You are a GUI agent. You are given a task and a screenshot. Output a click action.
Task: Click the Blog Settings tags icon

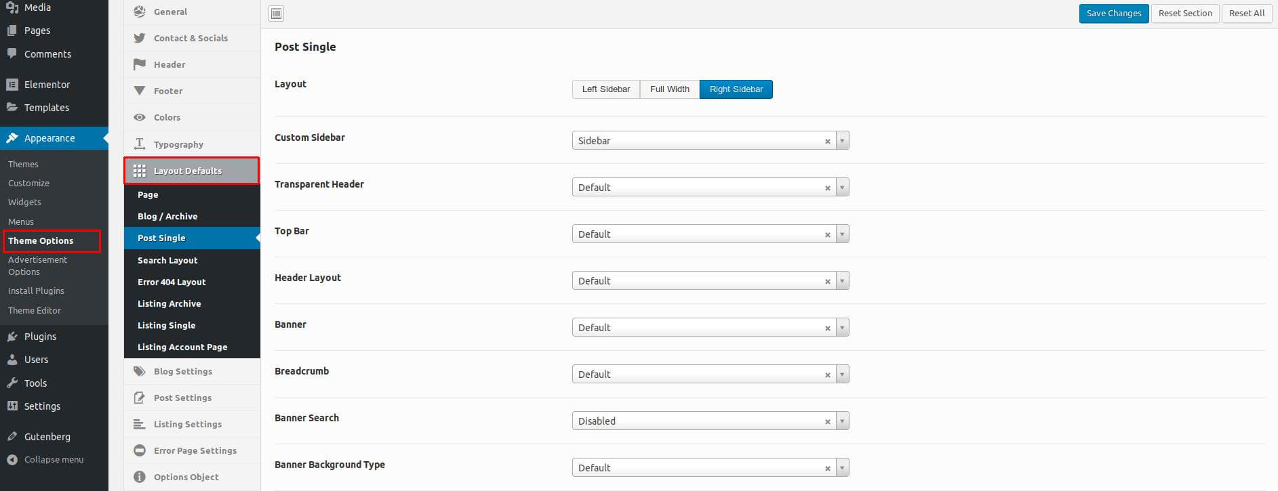point(140,371)
